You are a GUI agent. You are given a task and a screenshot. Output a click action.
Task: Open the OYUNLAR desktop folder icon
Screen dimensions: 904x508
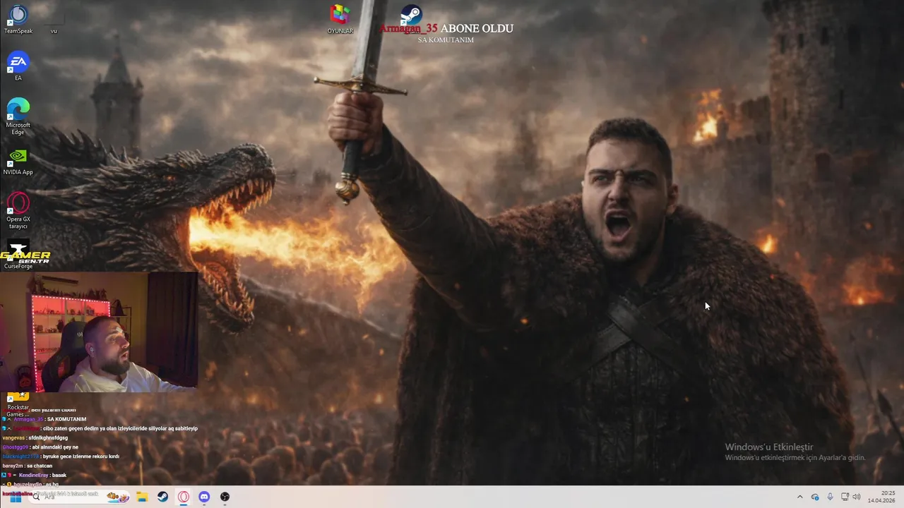pos(340,19)
